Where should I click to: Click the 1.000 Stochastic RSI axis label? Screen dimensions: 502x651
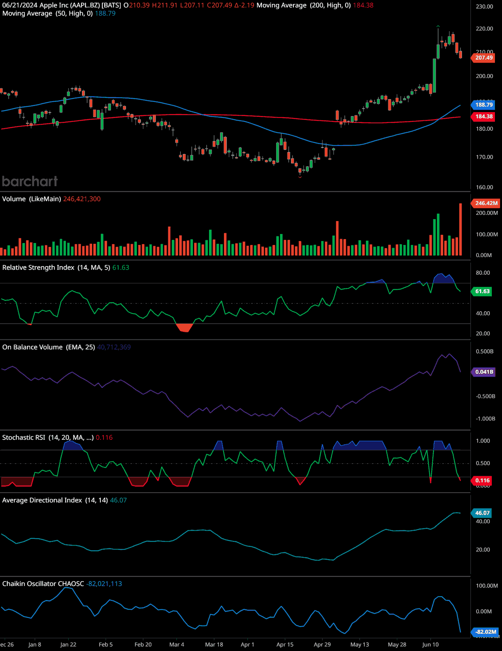coord(483,441)
